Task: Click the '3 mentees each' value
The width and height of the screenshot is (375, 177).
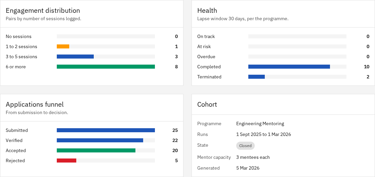Action: click(253, 157)
